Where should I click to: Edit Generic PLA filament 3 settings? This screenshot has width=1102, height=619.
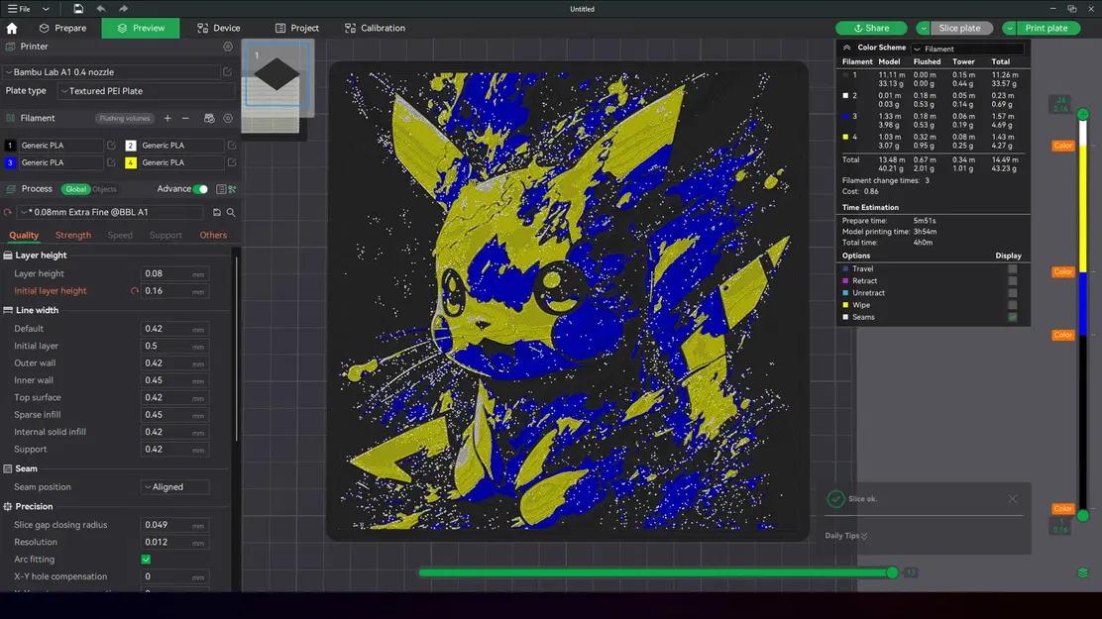(x=112, y=162)
